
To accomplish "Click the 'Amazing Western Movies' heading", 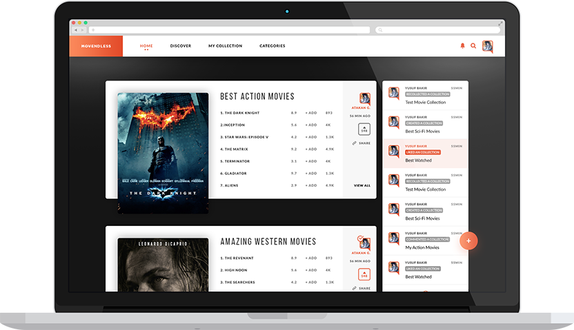I will pos(268,241).
